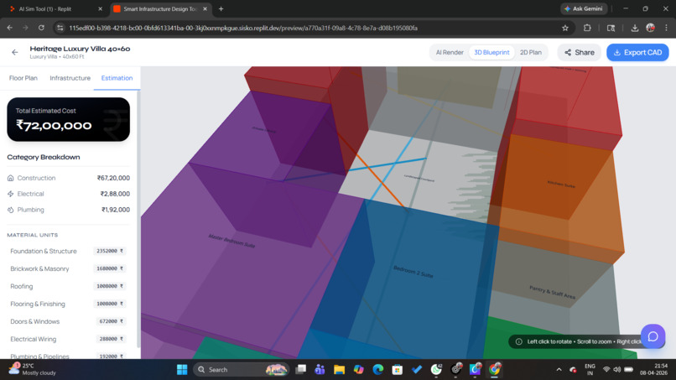Open the Windows Start menu
Viewport: 676px width, 380px height.
pyautogui.click(x=182, y=370)
